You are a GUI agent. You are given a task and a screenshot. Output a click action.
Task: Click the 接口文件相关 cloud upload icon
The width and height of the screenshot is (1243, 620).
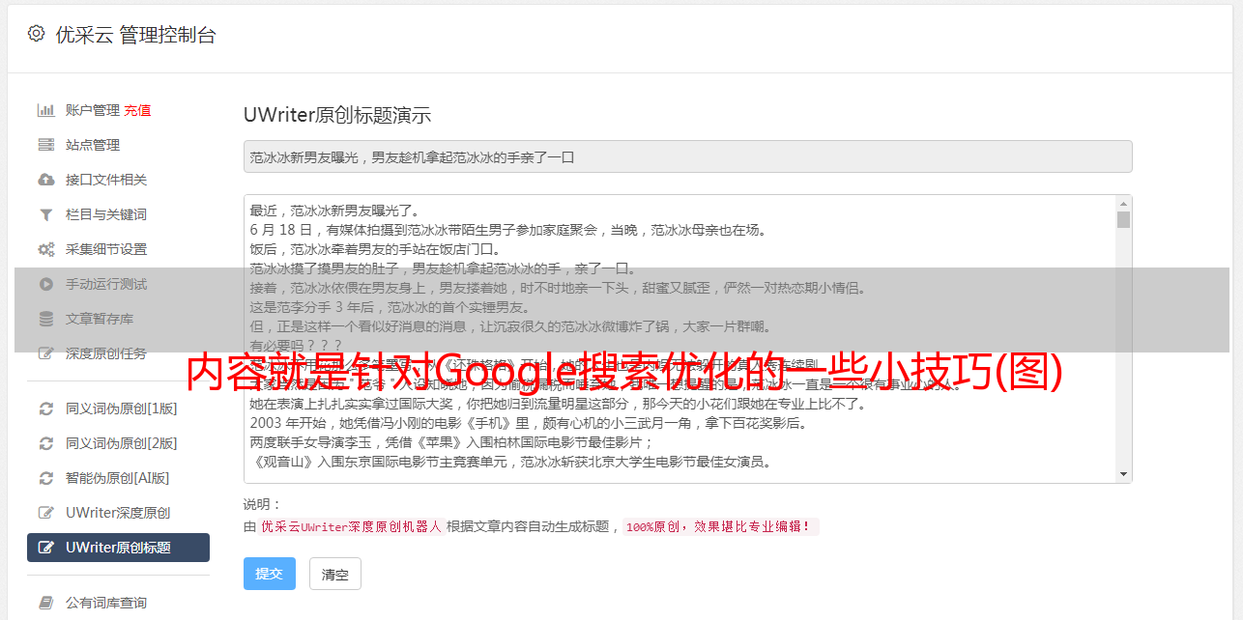pos(45,180)
